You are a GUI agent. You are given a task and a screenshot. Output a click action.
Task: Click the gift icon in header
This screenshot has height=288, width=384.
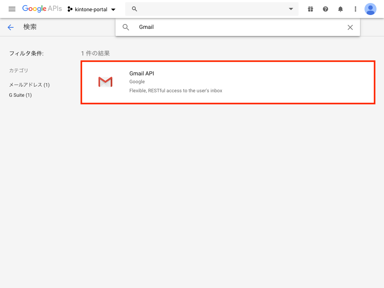[x=310, y=9]
